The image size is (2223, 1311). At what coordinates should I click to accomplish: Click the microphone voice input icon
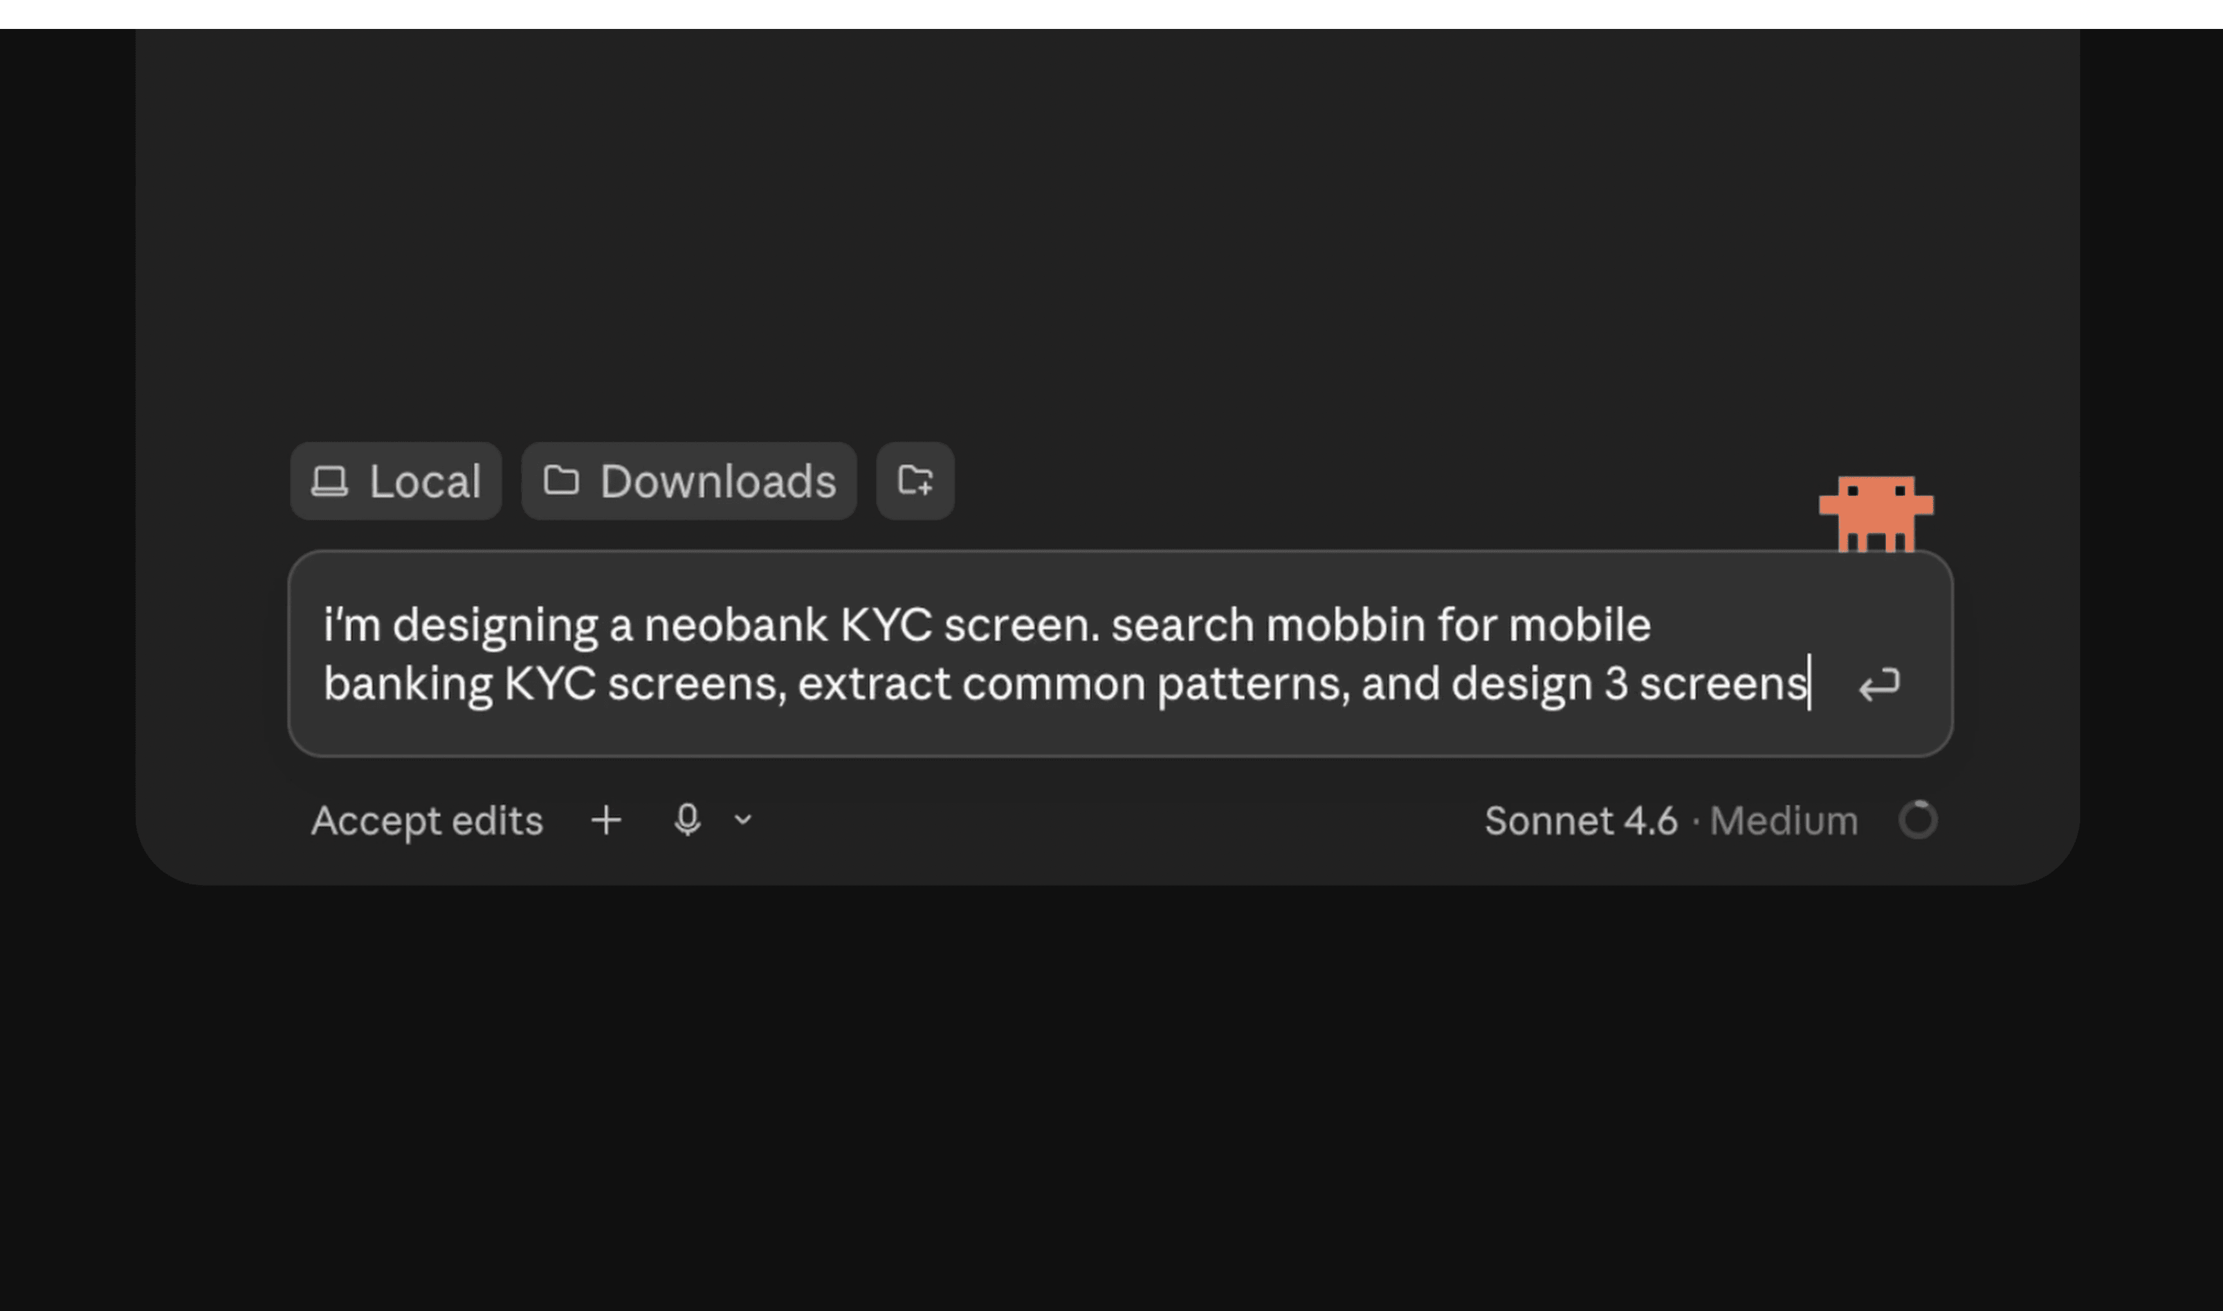(687, 820)
